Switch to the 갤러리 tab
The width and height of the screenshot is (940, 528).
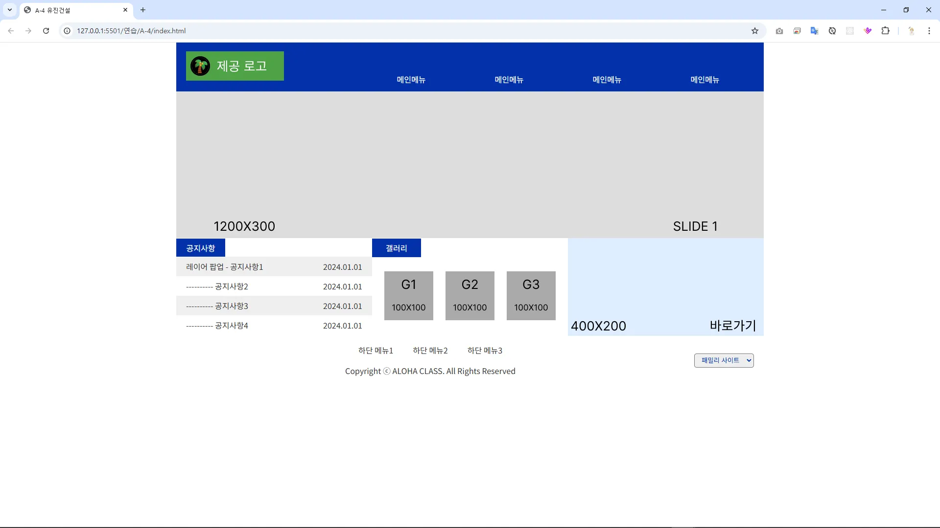(x=396, y=248)
